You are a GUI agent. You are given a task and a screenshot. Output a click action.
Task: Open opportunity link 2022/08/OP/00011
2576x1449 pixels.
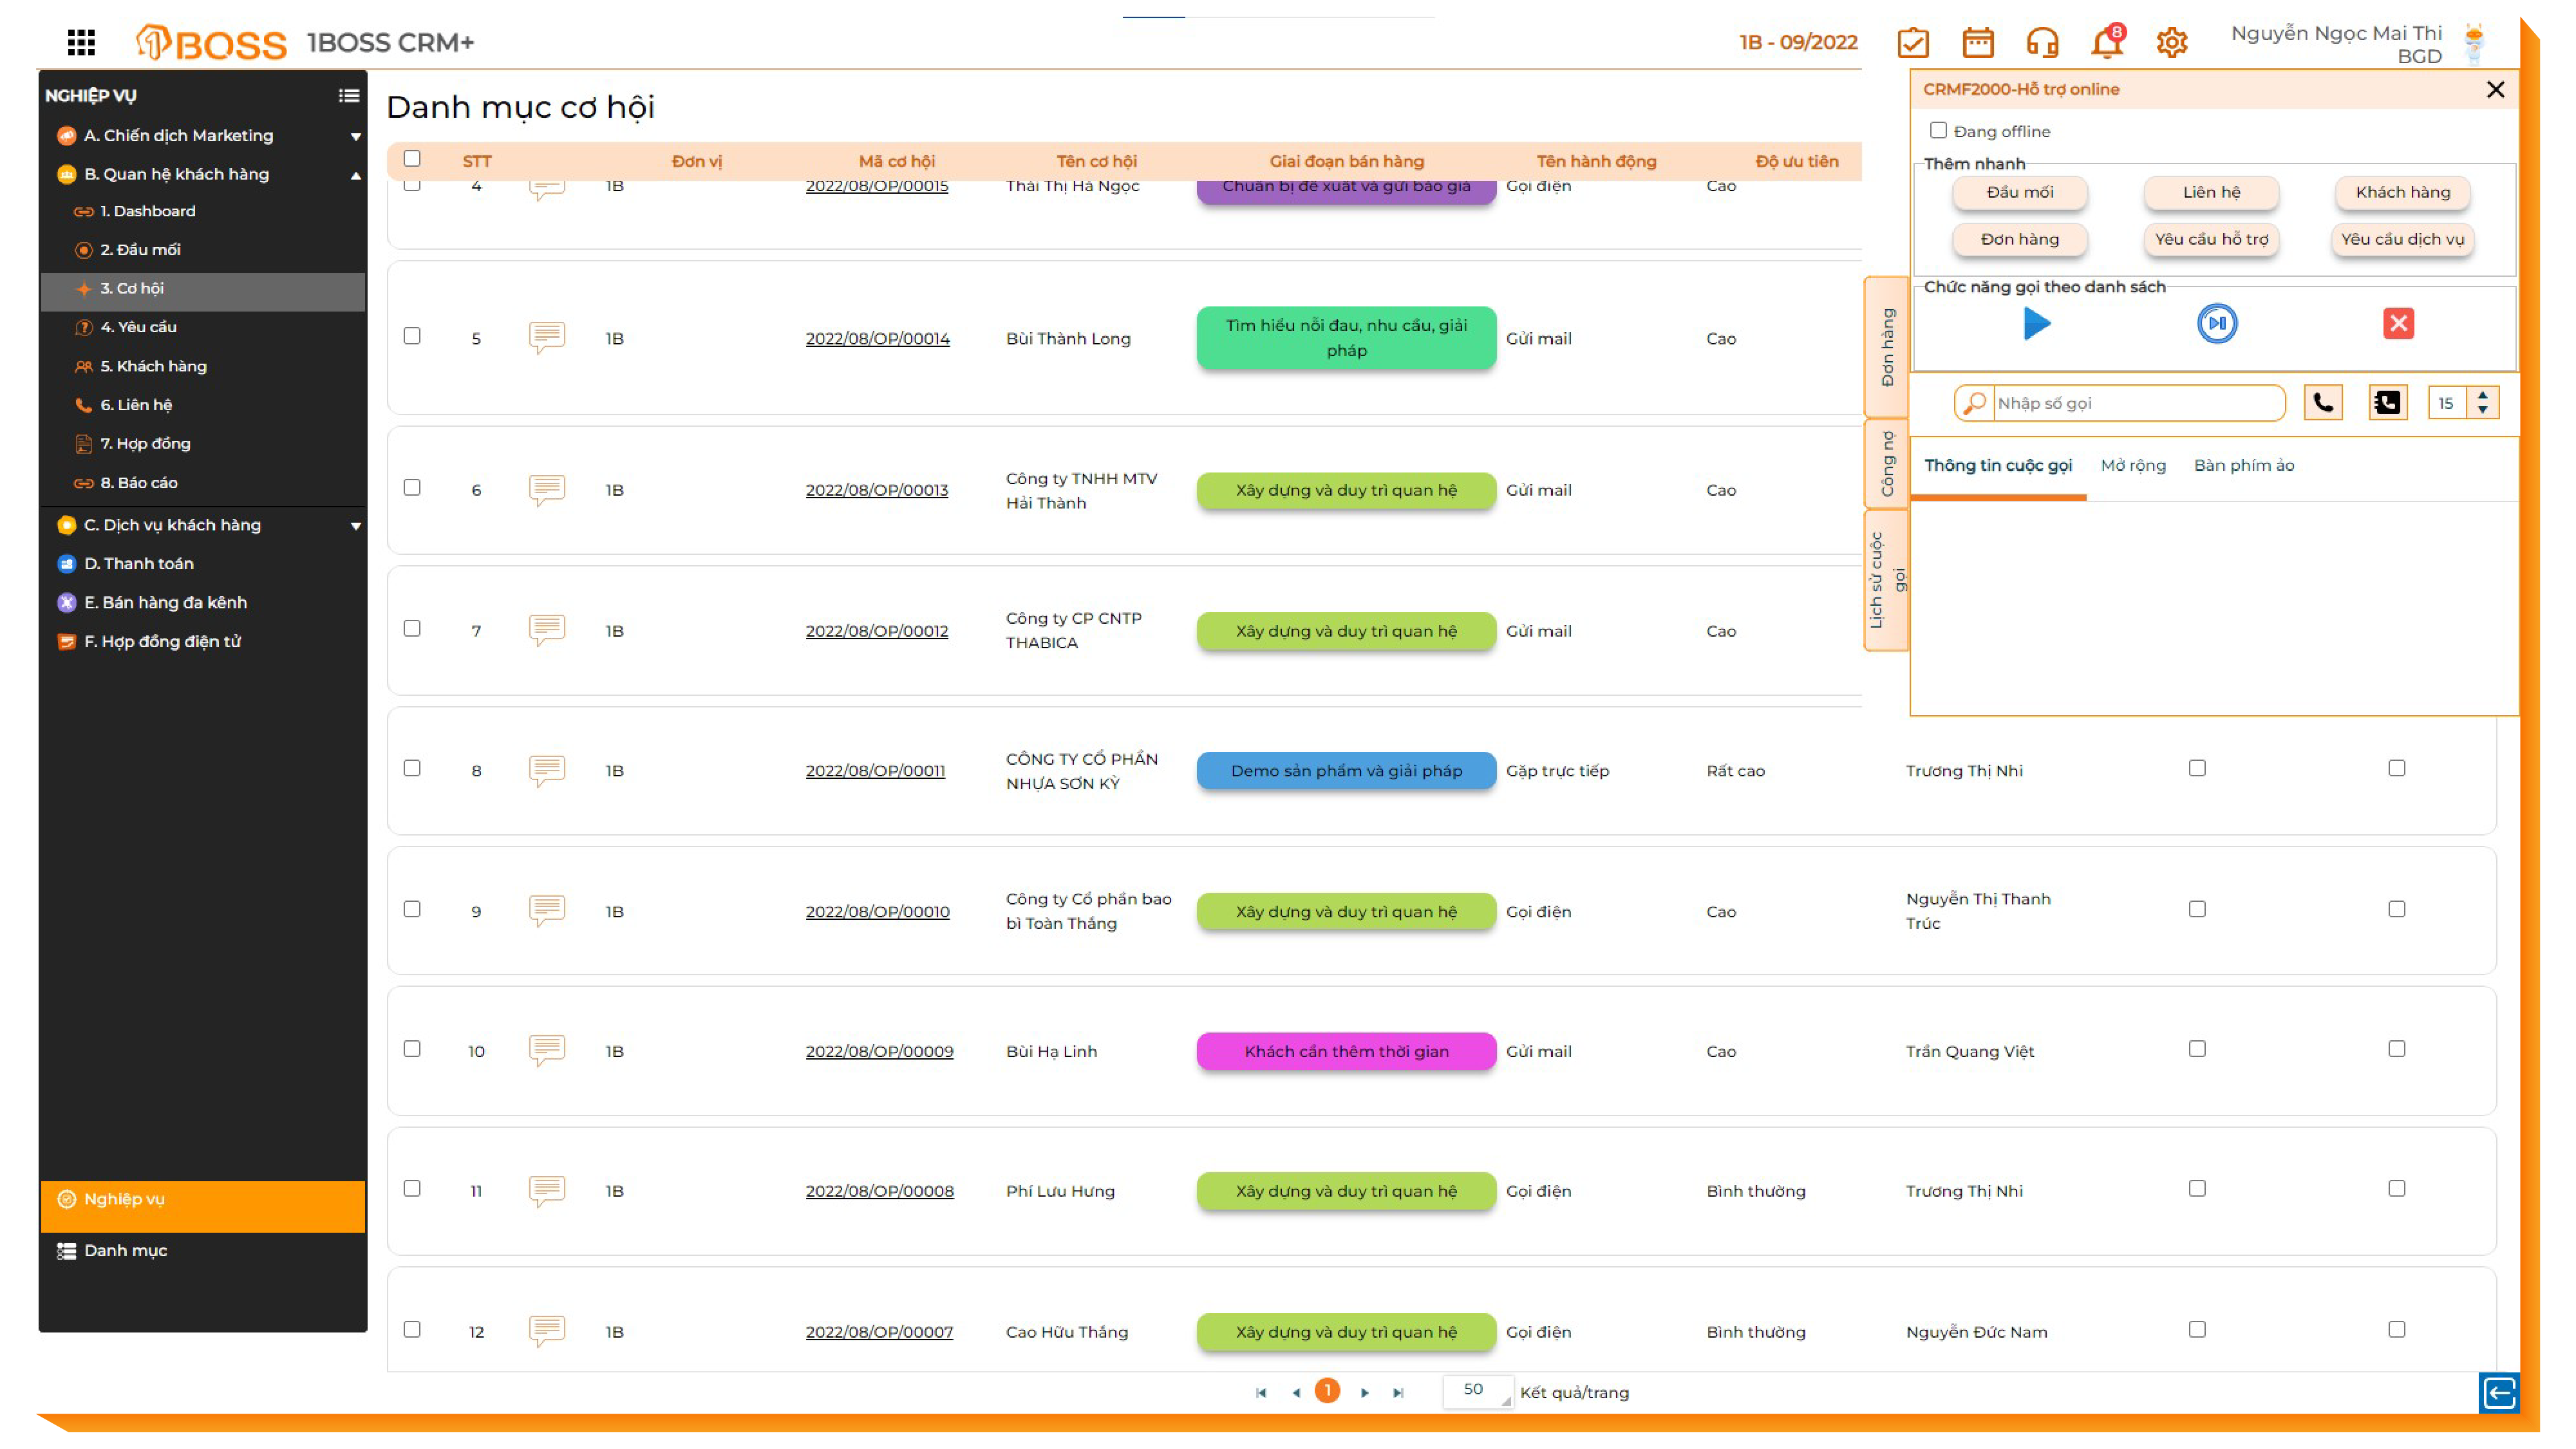(x=875, y=771)
